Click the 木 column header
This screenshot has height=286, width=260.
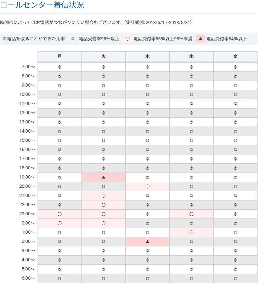point(192,57)
